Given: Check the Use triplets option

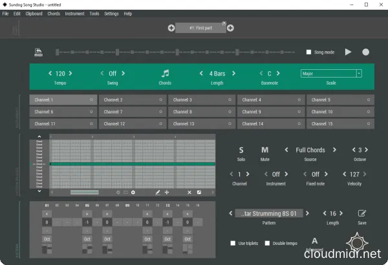Looking at the screenshot, I should 232,243.
